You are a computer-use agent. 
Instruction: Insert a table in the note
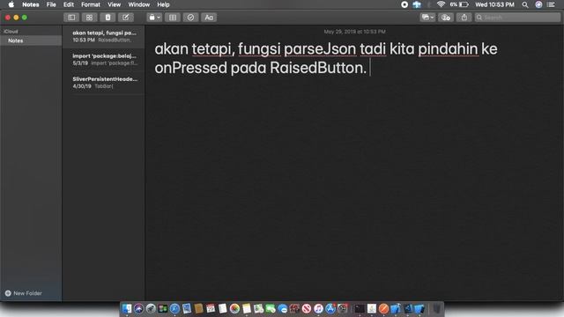tap(173, 18)
